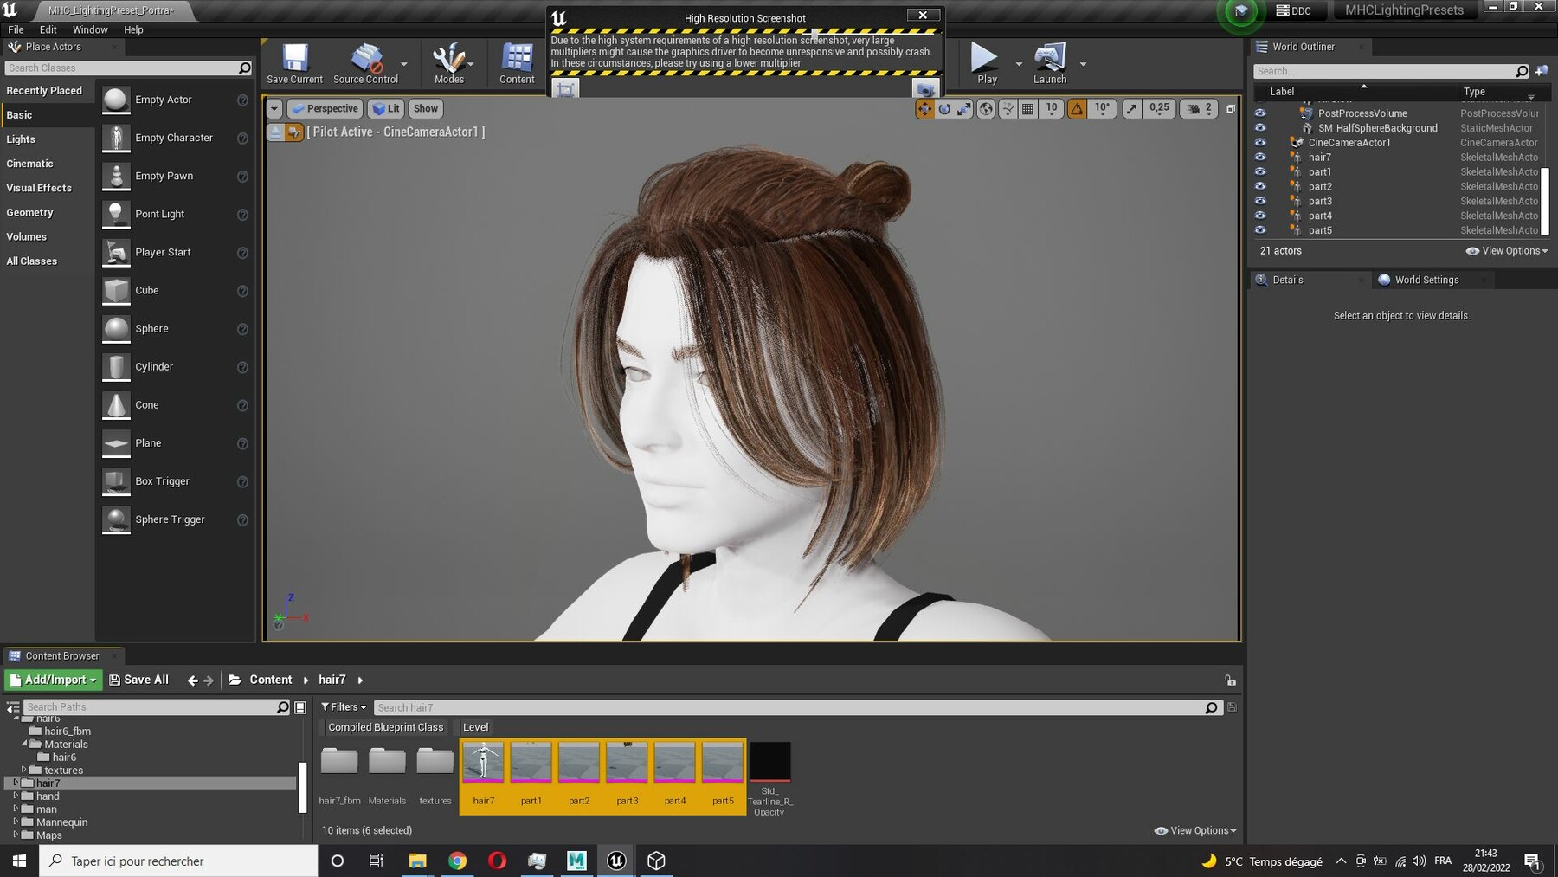Expand the hand folder in sources tree

[x=16, y=796]
